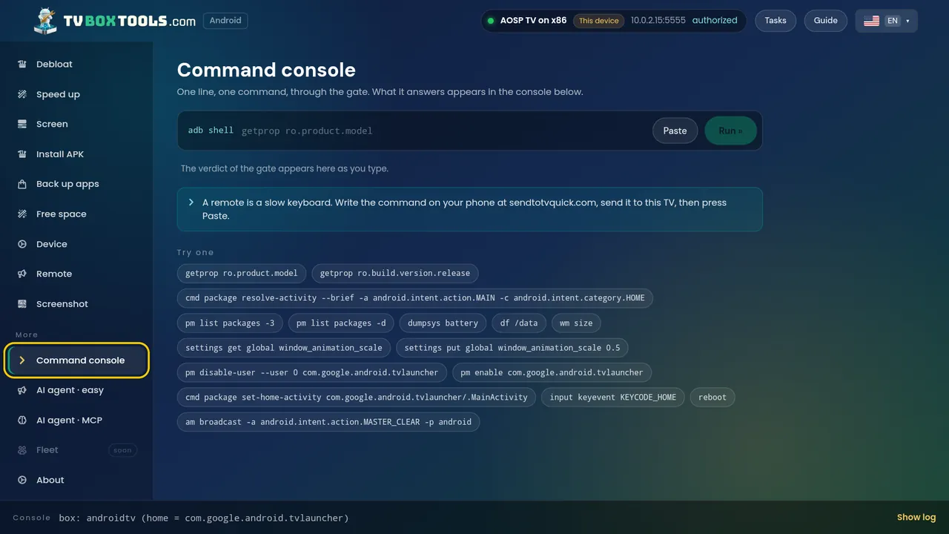Click the Free space sidebar icon
Image resolution: width=949 pixels, height=534 pixels.
tap(22, 214)
